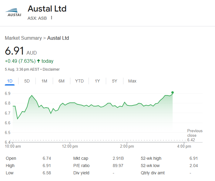Open the Market Summary breadcrumb link
The height and width of the screenshot is (181, 215).
click(23, 38)
